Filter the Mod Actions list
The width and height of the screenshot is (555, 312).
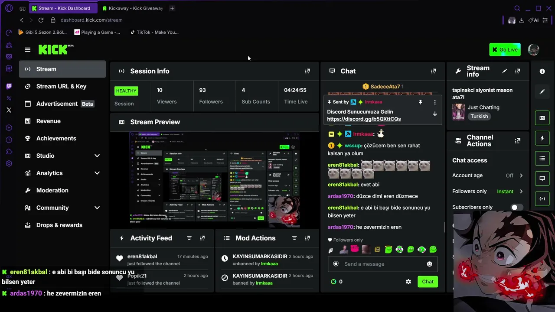coord(294,238)
